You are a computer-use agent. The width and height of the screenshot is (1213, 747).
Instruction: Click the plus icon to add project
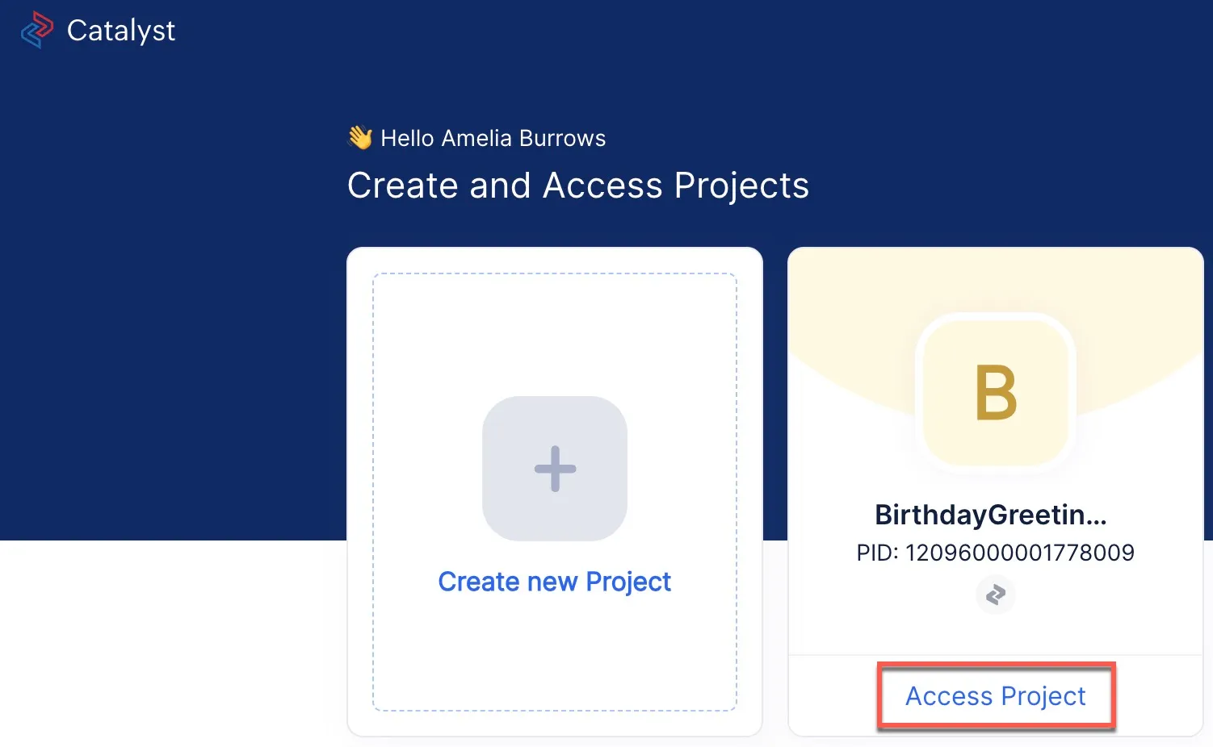pyautogui.click(x=555, y=469)
